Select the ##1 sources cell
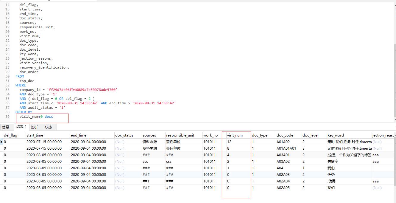396x203 pixels. (146, 181)
